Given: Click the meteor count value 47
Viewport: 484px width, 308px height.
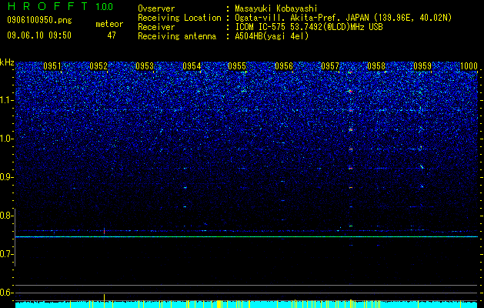Looking at the screenshot, I should (x=112, y=35).
